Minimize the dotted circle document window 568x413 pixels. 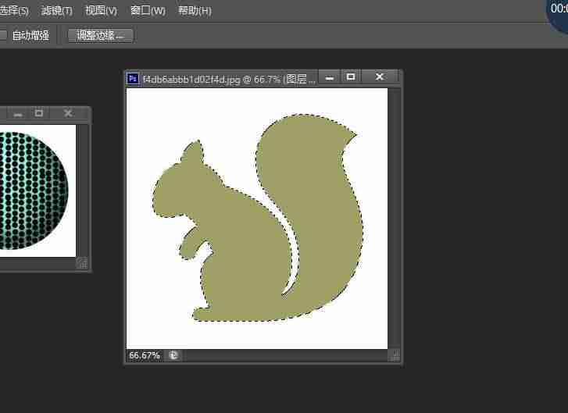18,114
